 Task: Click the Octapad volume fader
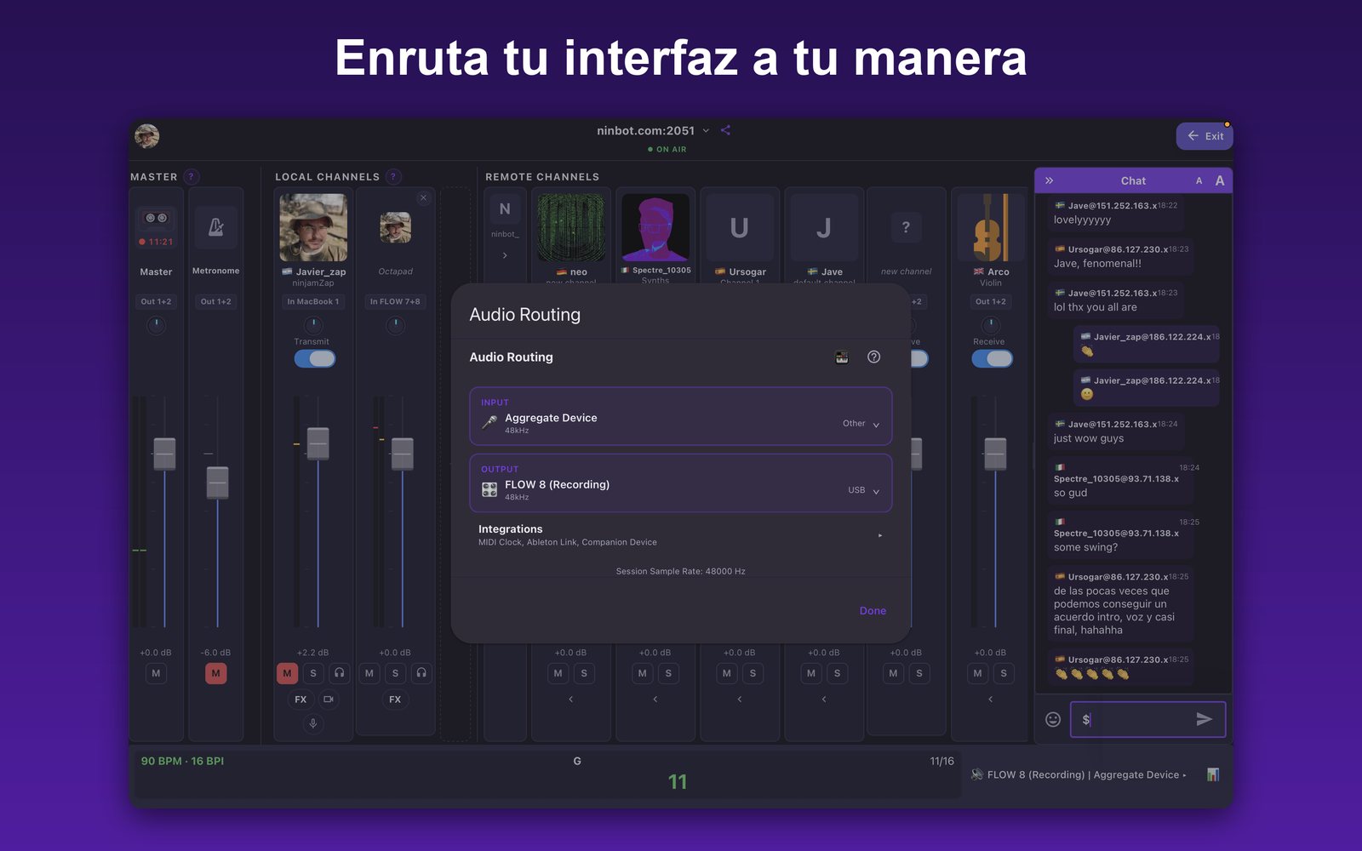tap(402, 454)
